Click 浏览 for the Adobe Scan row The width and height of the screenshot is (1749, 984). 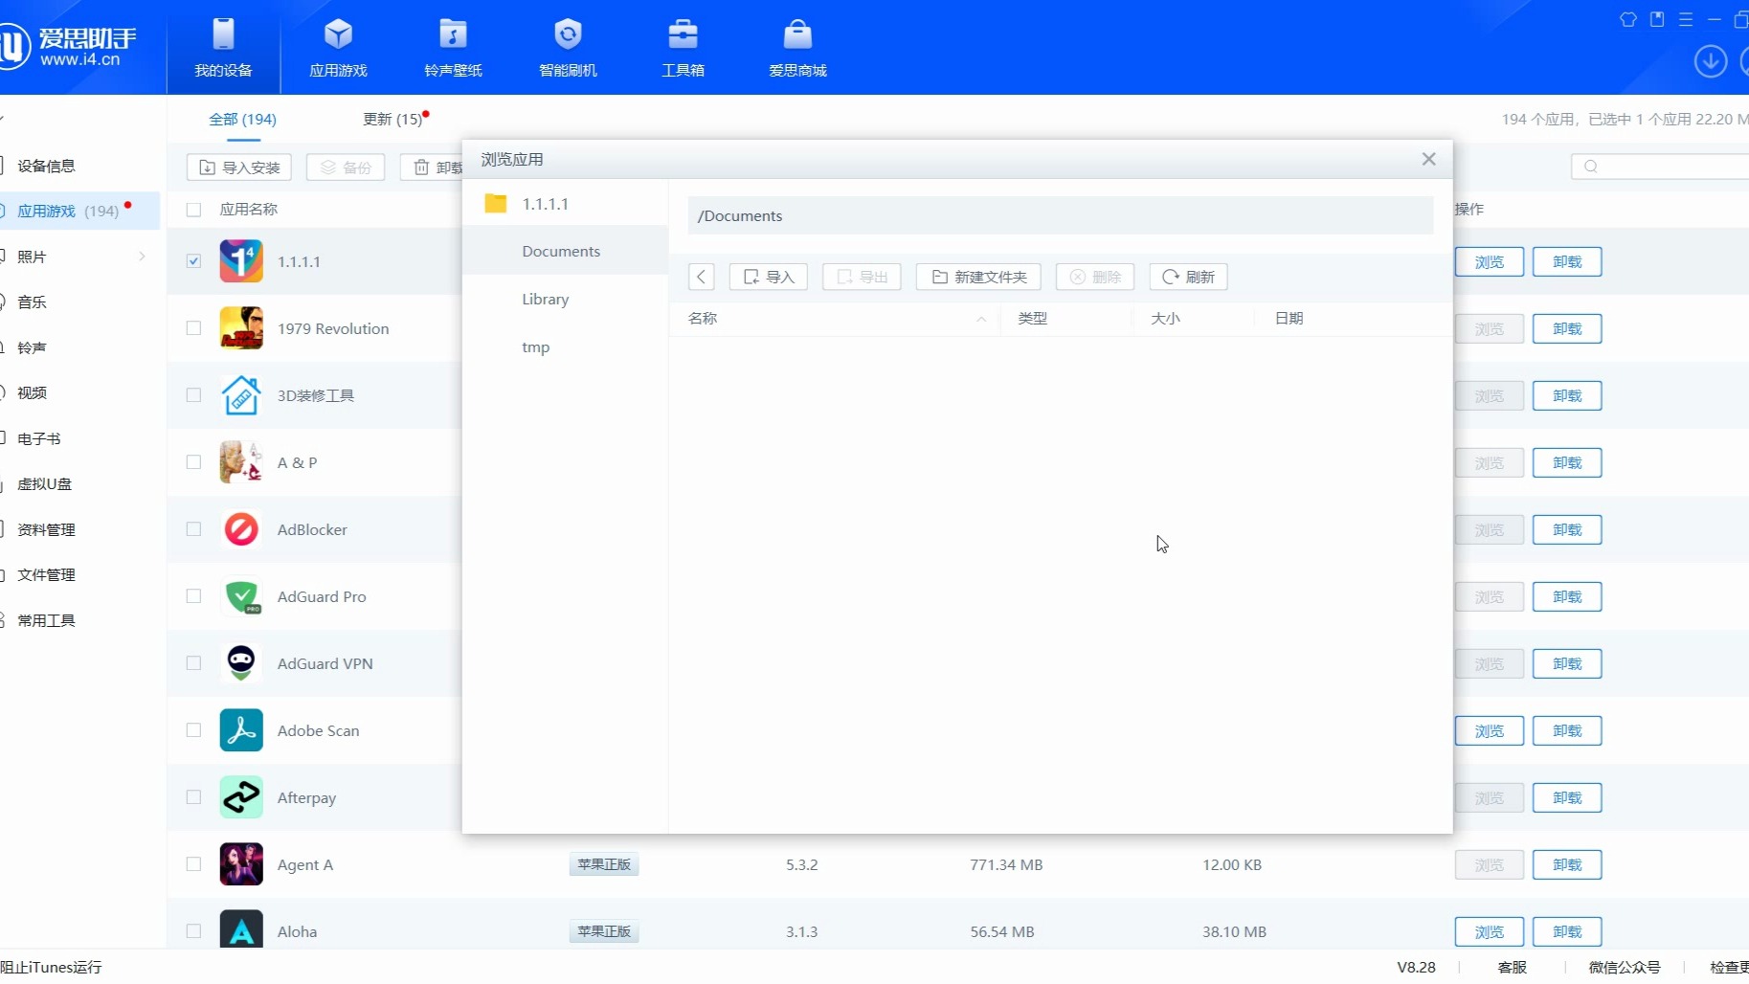pyautogui.click(x=1489, y=730)
